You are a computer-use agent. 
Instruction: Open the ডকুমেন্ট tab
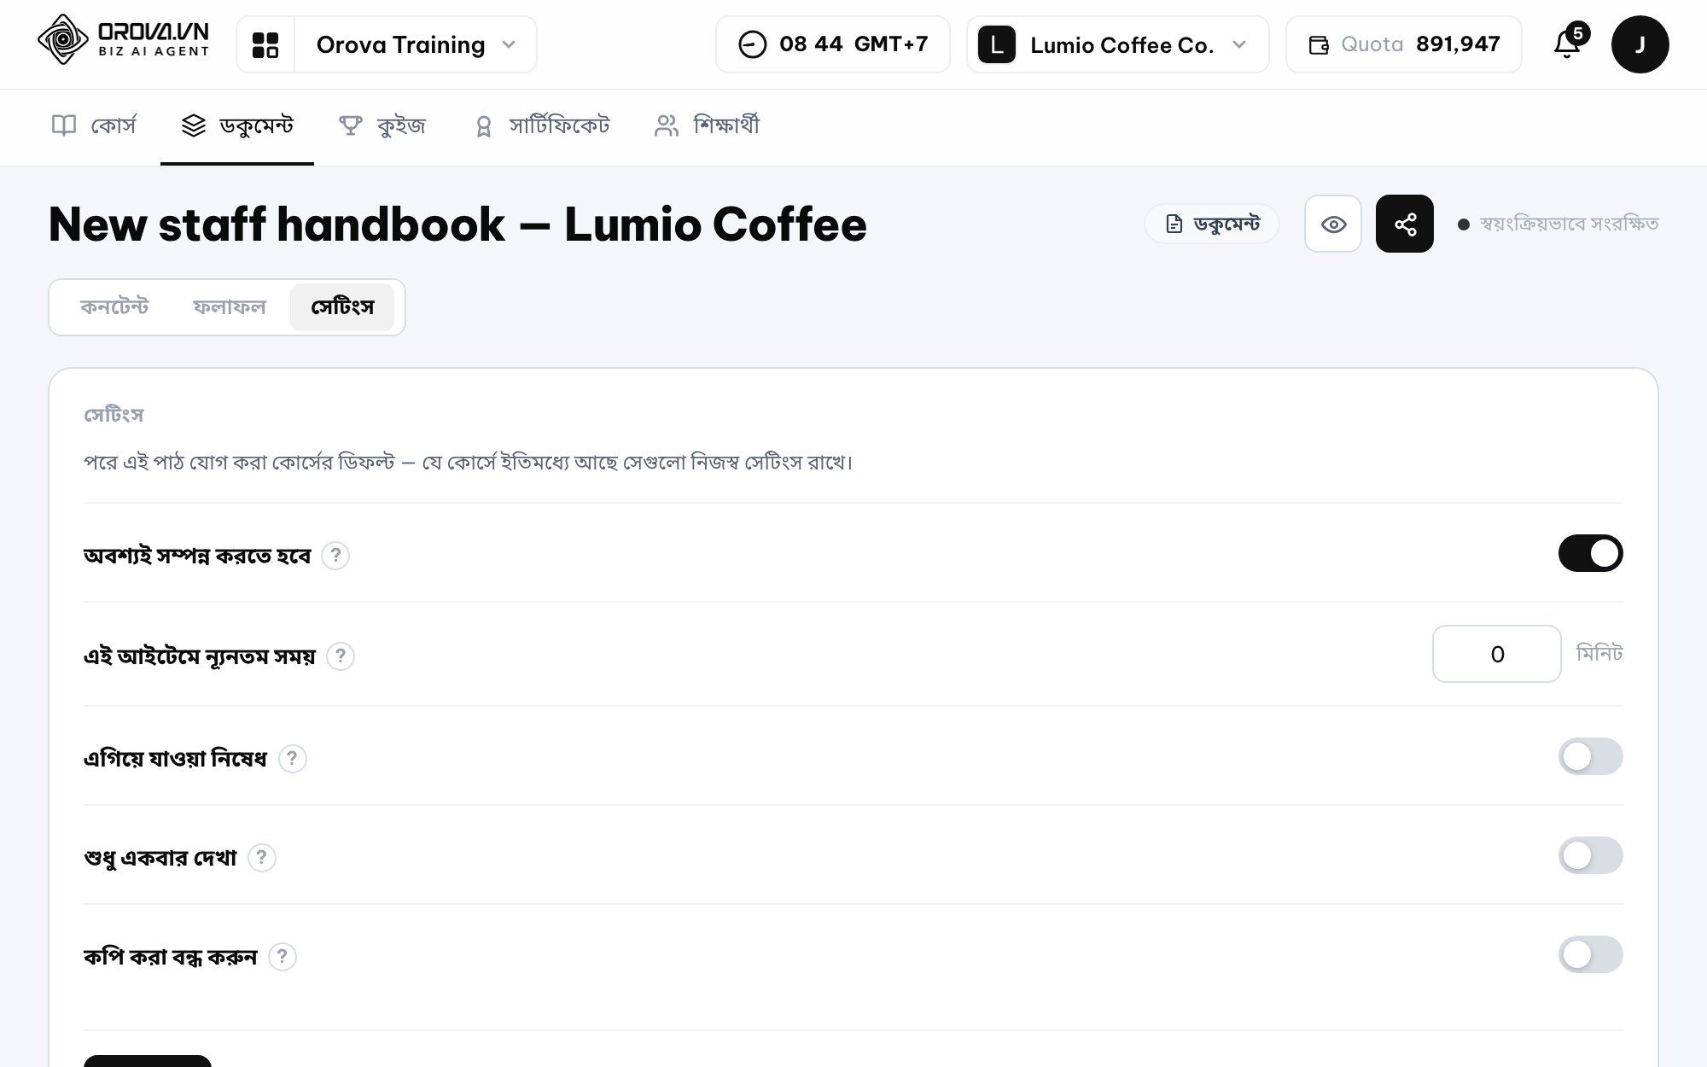[x=237, y=126]
